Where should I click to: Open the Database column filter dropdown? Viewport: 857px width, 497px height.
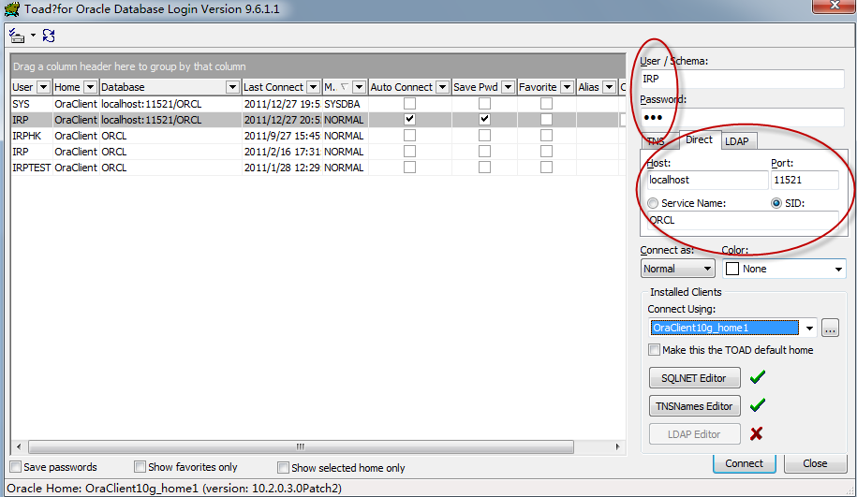pos(232,87)
